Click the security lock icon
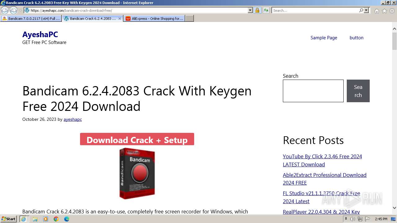This screenshot has width=397, height=223. pos(257,10)
